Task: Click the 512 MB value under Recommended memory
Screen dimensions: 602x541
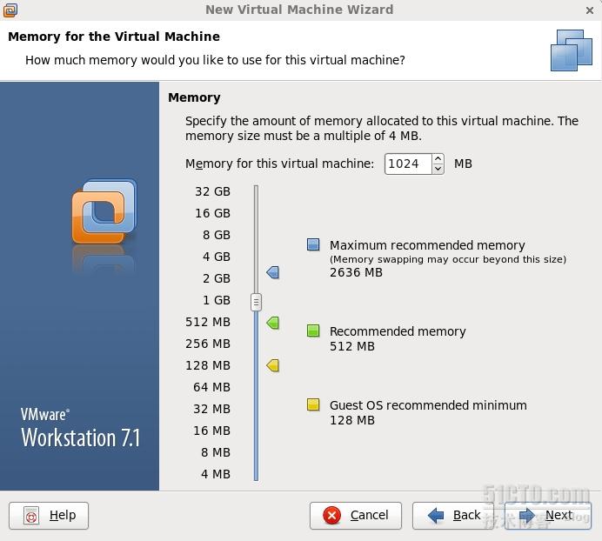Action: click(x=352, y=346)
